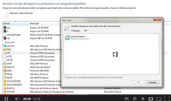Click OK in Abrir com dialog
Viewport: 171px width, 101px height.
tap(138, 82)
